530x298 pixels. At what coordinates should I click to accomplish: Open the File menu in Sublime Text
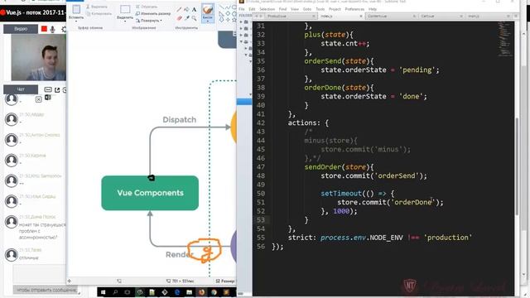tap(242, 9)
